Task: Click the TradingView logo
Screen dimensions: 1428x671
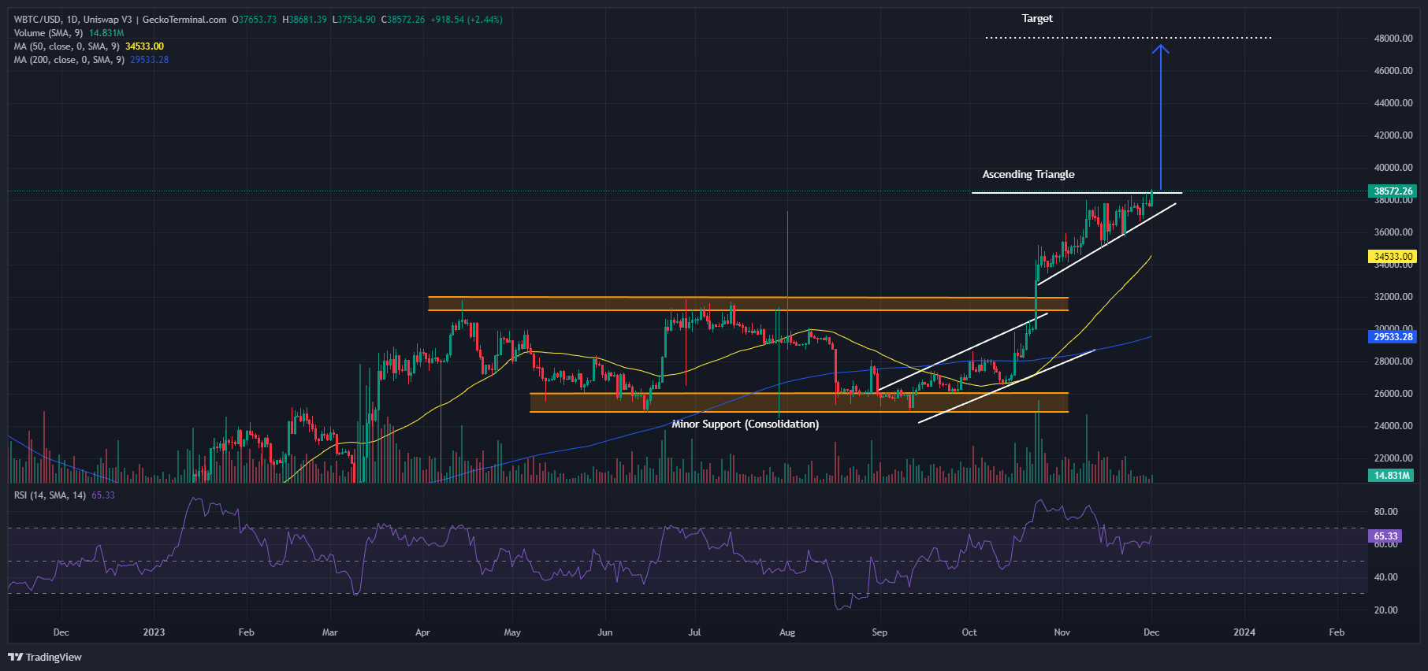Action: point(45,657)
